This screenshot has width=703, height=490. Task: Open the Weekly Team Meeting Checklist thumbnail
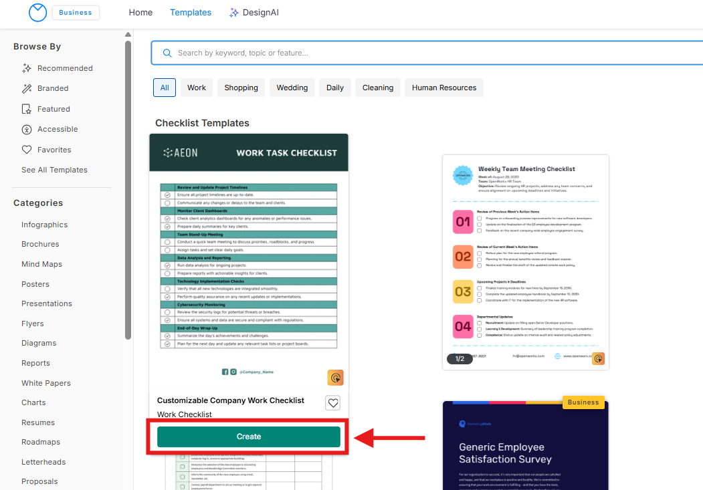[526, 261]
